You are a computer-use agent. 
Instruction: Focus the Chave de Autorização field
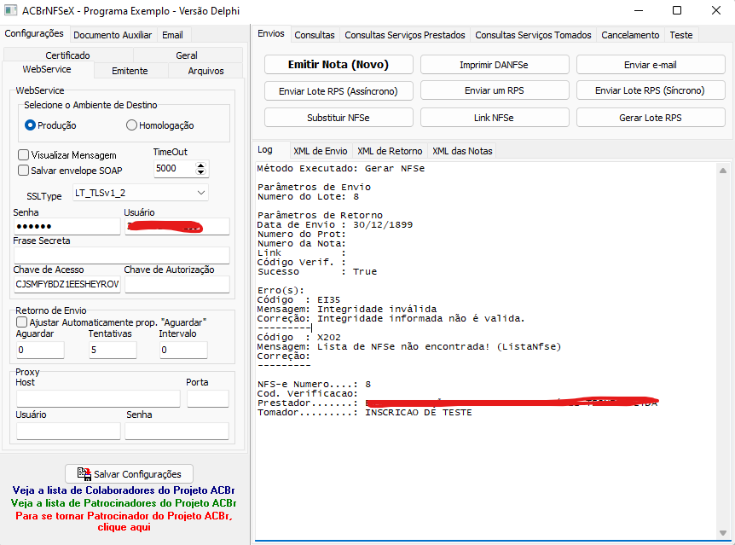point(177,284)
